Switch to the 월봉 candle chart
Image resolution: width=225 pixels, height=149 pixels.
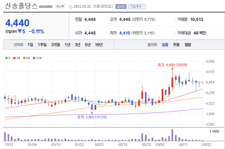coord(188,45)
